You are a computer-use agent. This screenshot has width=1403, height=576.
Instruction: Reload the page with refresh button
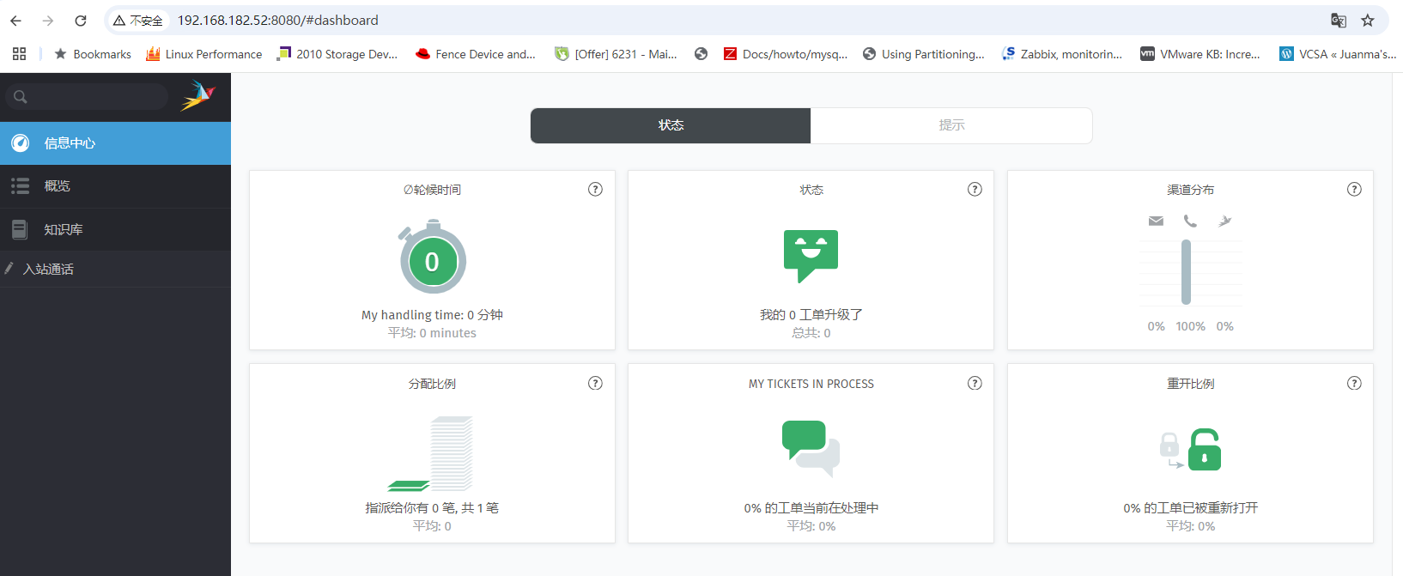pyautogui.click(x=81, y=21)
